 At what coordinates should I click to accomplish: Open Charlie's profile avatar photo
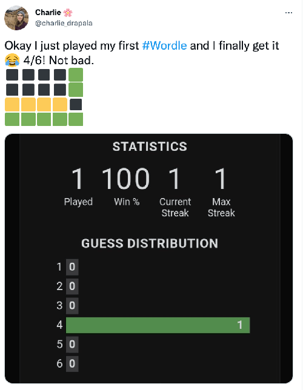point(16,18)
